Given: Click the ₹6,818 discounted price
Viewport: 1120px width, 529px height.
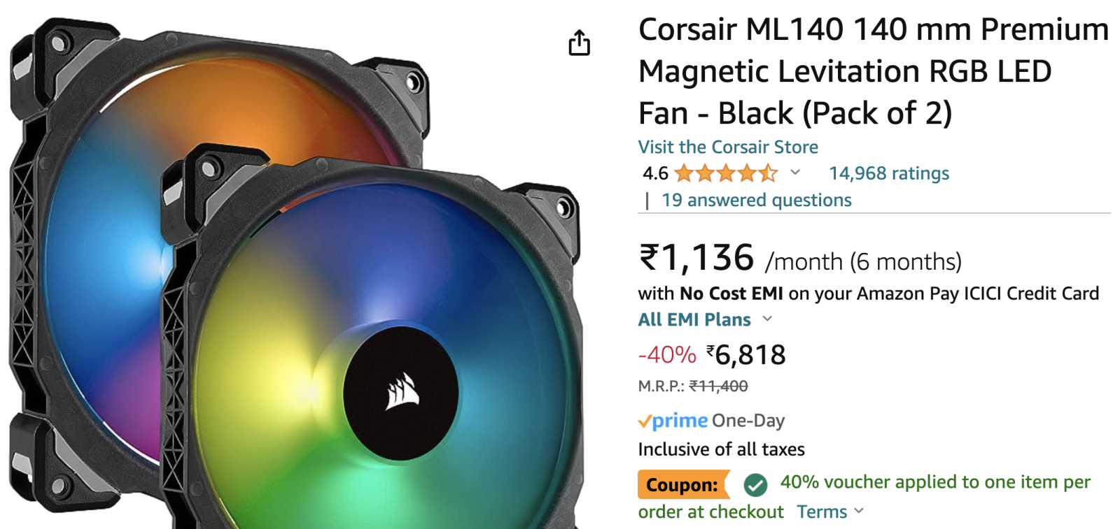Looking at the screenshot, I should click(746, 355).
